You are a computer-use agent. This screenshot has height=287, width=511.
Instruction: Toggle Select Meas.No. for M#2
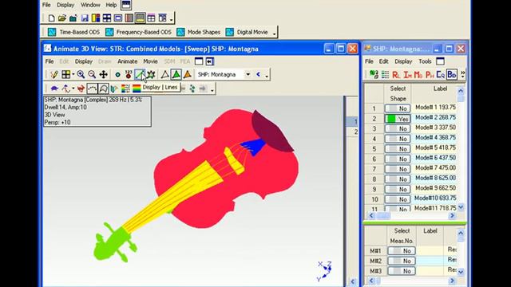[401, 261]
